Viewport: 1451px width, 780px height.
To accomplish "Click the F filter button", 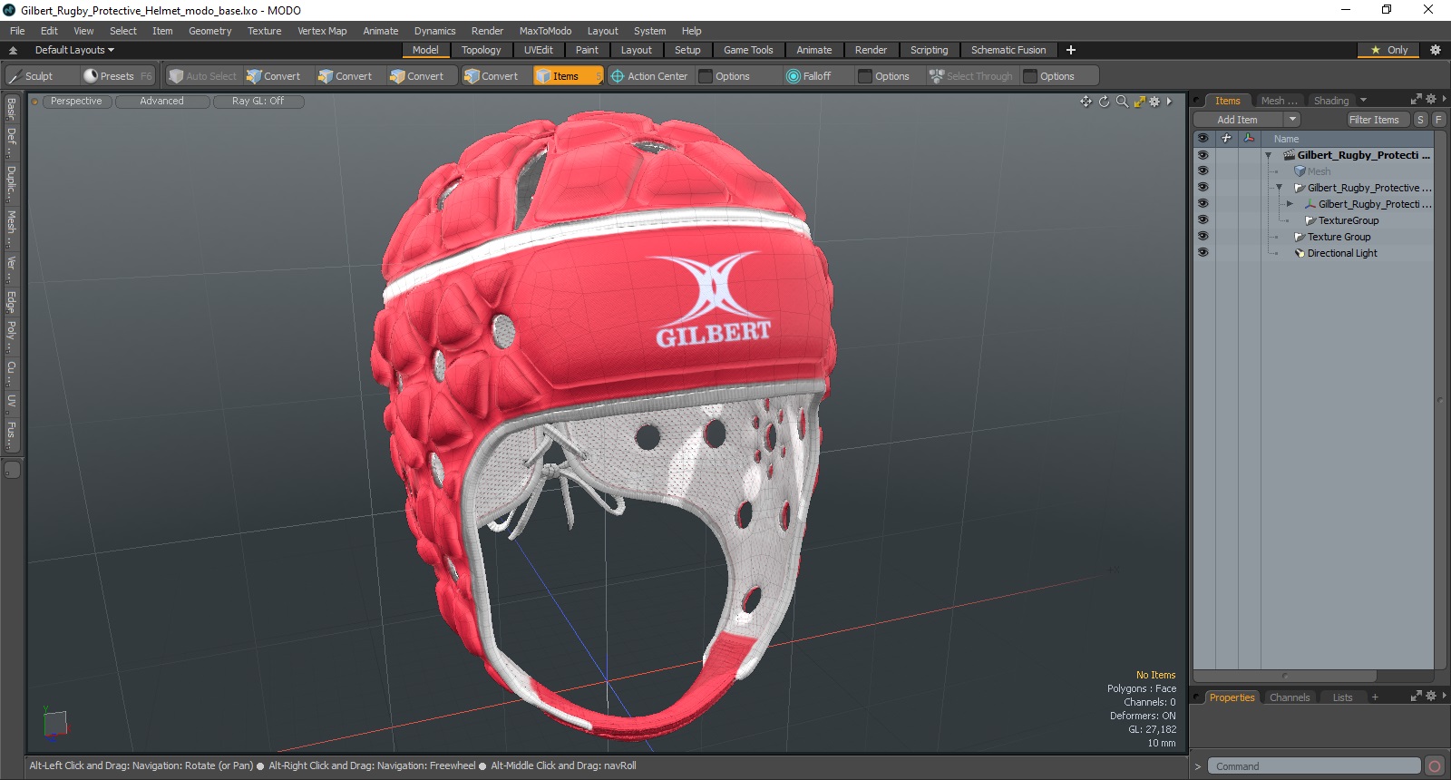I will [x=1438, y=120].
